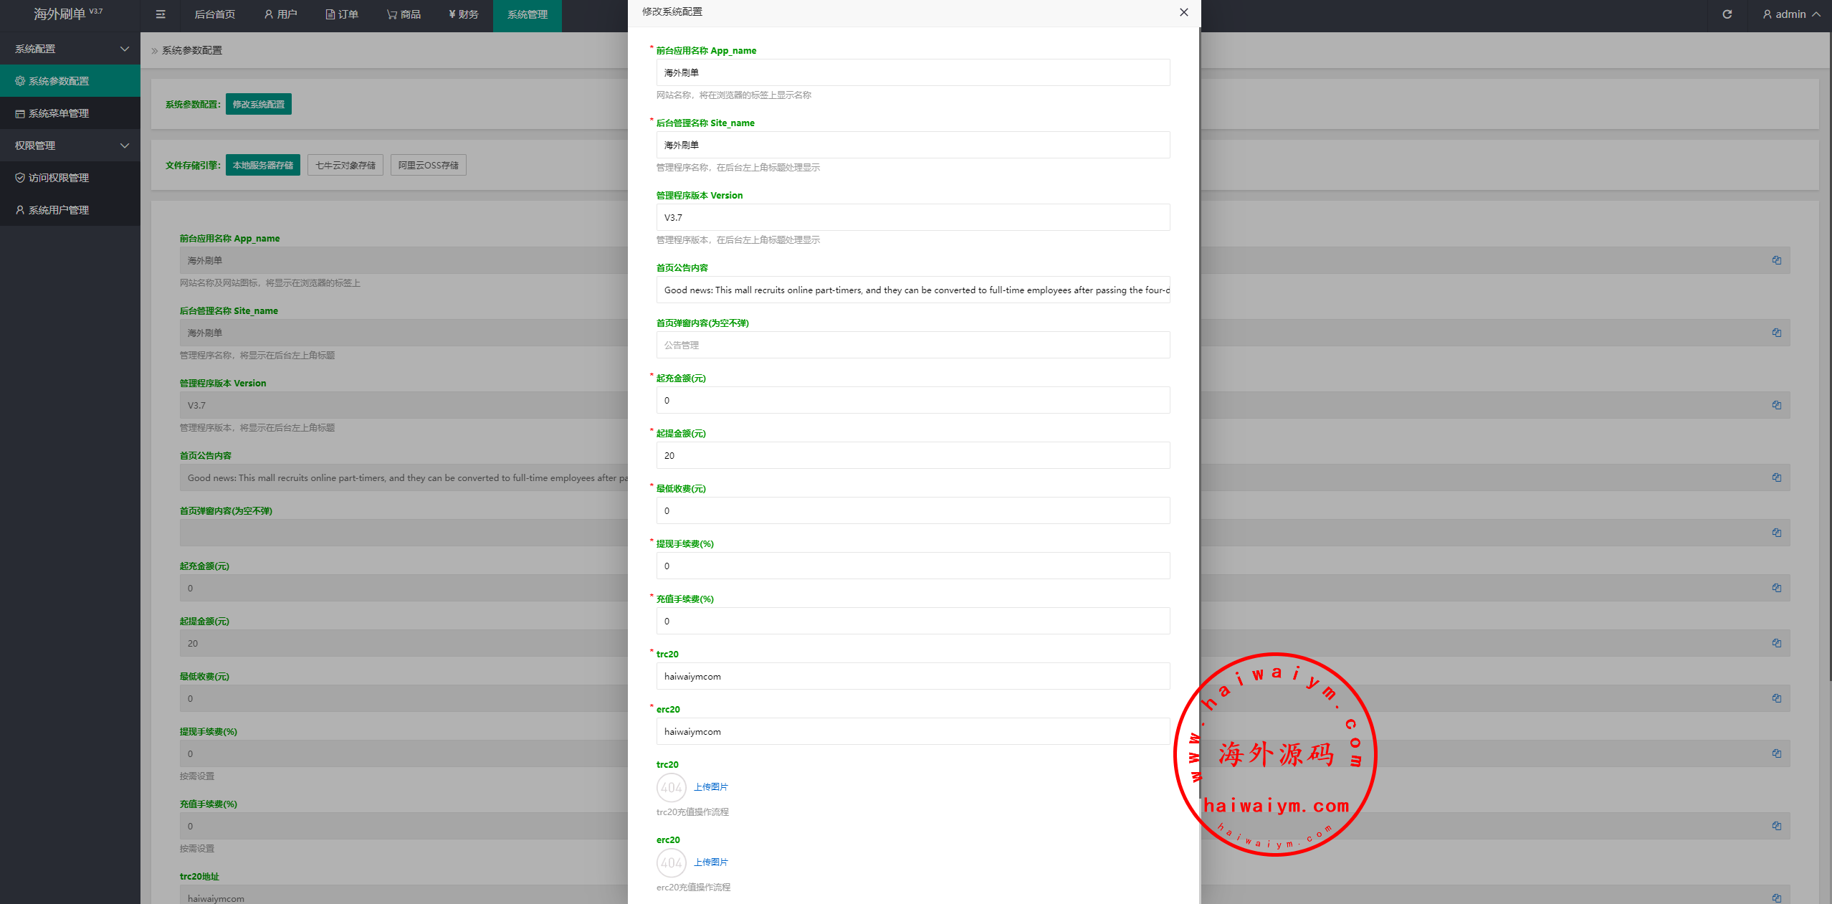The height and width of the screenshot is (904, 1832).
Task: Select 本地服务器存储 storage engine
Action: pyautogui.click(x=262, y=165)
